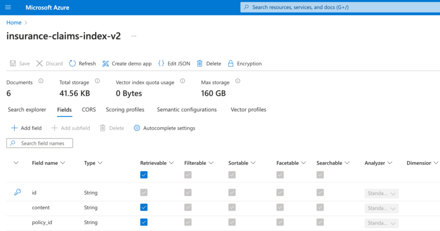
Task: Click the Add field button
Action: 26,128
